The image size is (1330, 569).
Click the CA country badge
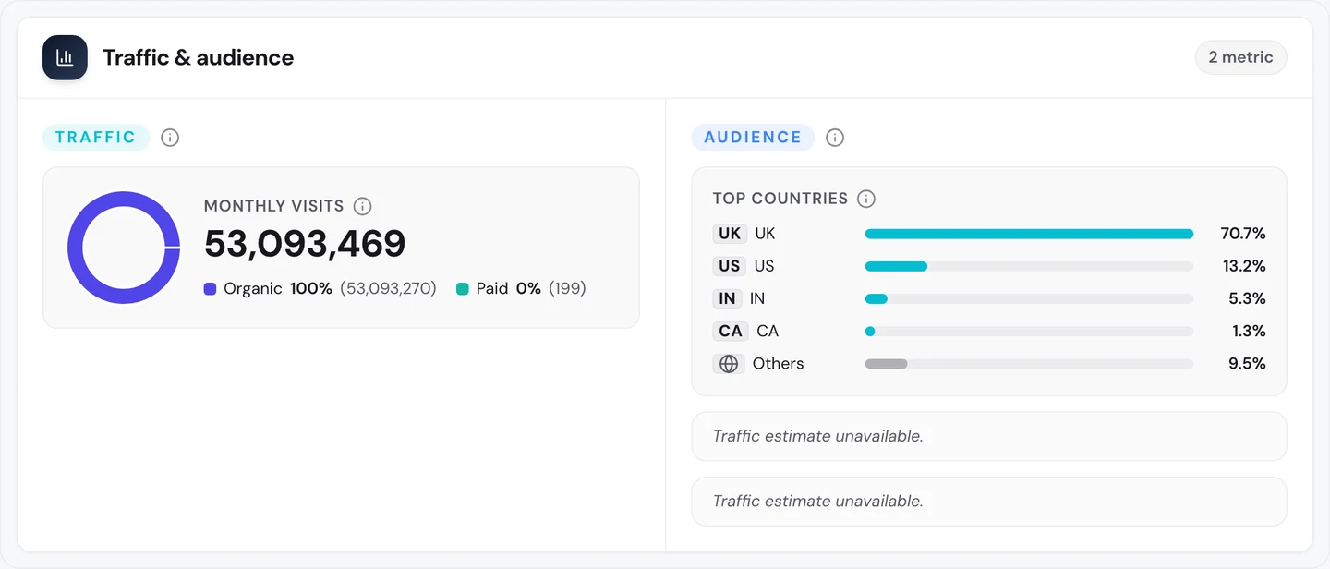pos(731,331)
